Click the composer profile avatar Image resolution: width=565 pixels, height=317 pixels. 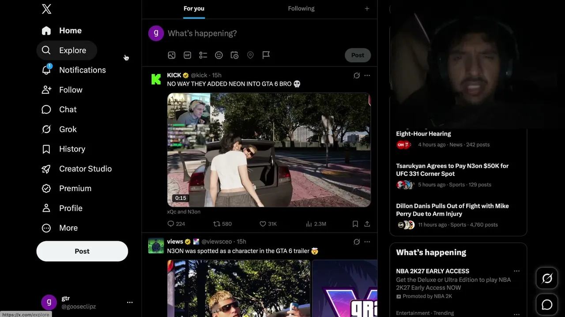(x=156, y=33)
